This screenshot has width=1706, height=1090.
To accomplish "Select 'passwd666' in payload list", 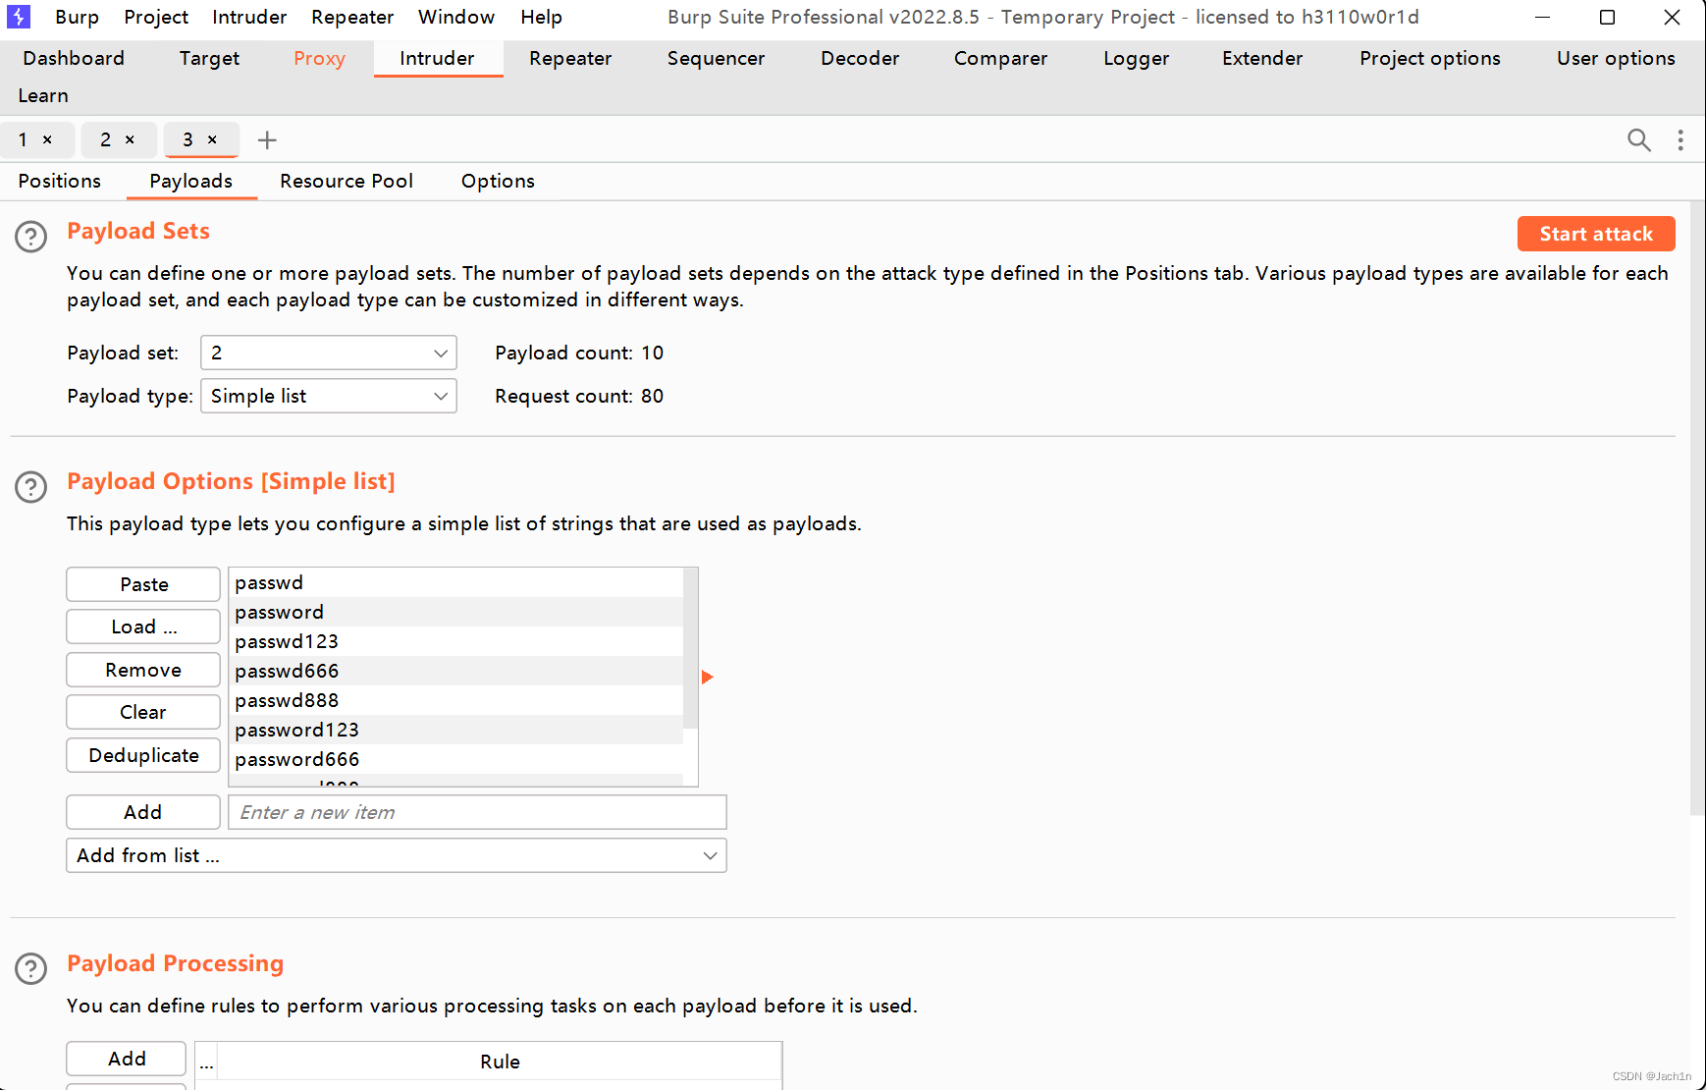I will tap(456, 671).
